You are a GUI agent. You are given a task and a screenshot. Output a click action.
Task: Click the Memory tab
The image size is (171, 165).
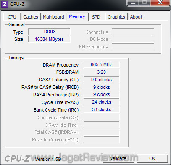pyautogui.click(x=77, y=16)
